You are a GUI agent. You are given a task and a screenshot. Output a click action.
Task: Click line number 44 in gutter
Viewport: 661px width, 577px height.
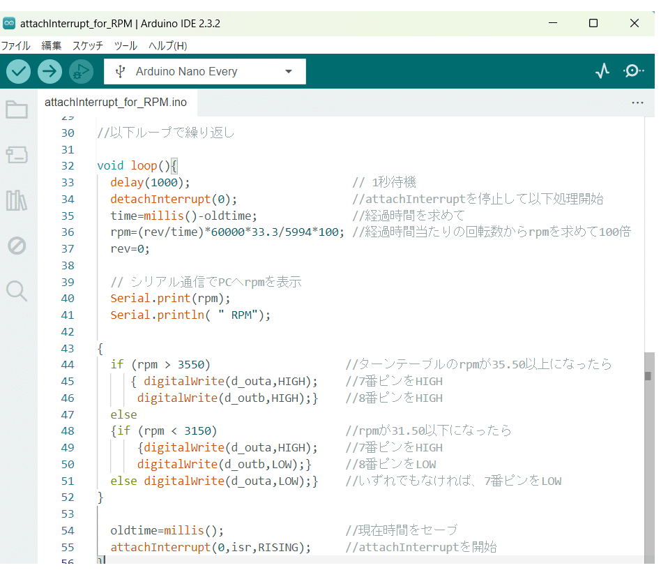pyautogui.click(x=68, y=364)
